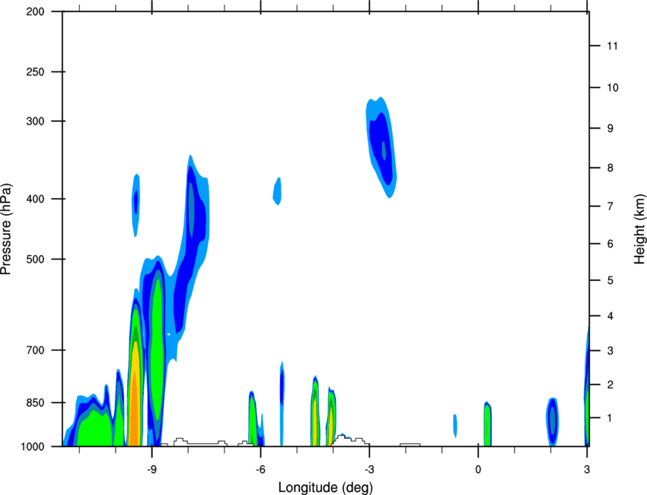Click the 'Pressure (hPa)' axis label
The height and width of the screenshot is (495, 647).
point(6,229)
